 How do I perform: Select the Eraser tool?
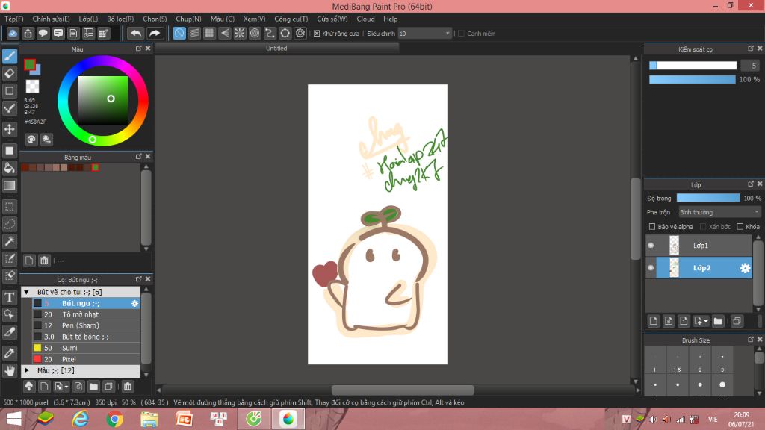9,74
